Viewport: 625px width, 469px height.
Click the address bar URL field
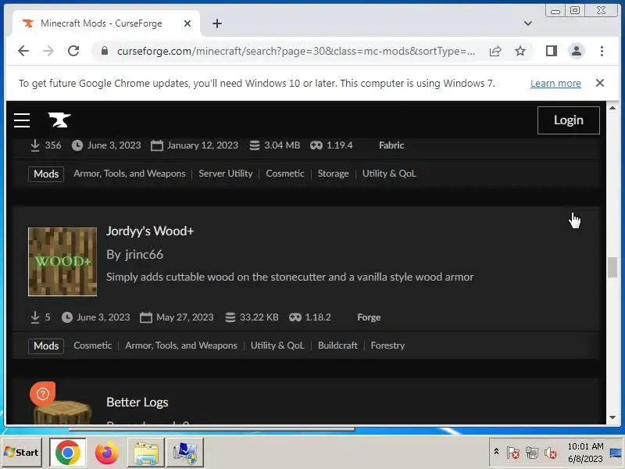click(296, 51)
